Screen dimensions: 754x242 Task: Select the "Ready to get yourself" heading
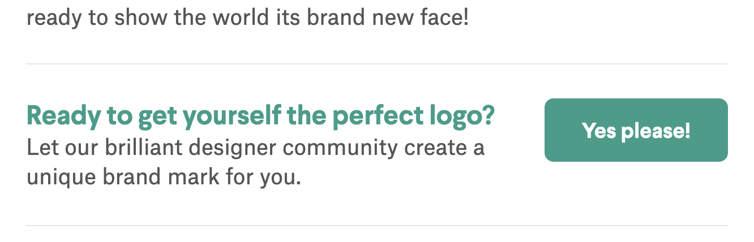(x=260, y=116)
